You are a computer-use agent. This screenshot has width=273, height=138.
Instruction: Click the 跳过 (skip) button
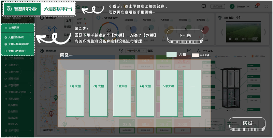click(x=247, y=123)
